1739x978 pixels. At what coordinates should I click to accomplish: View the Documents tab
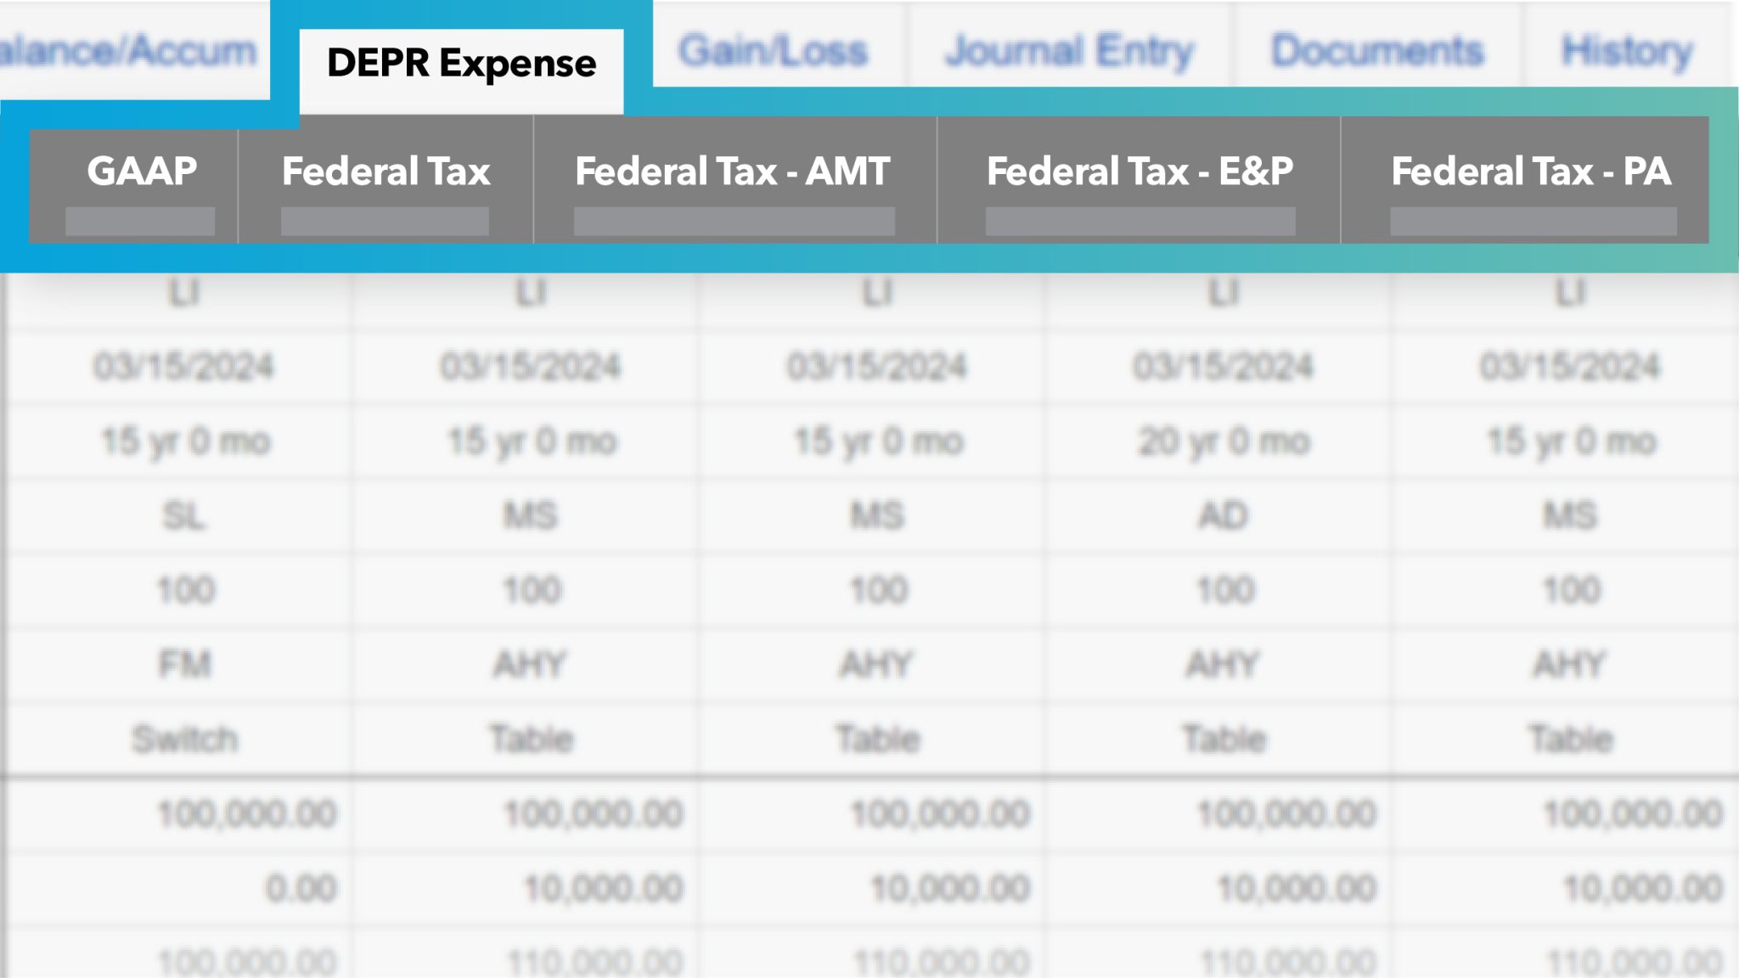pyautogui.click(x=1377, y=51)
